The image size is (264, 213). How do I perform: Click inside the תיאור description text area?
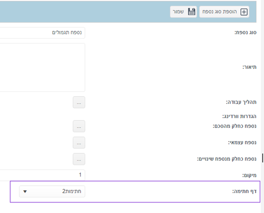[42, 67]
